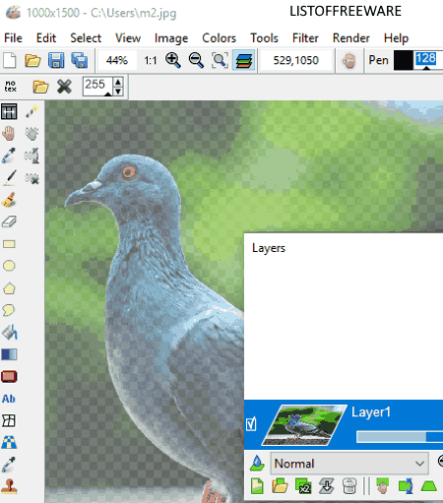Select the upper color picker eyedropper
443x503 pixels.
(9, 156)
